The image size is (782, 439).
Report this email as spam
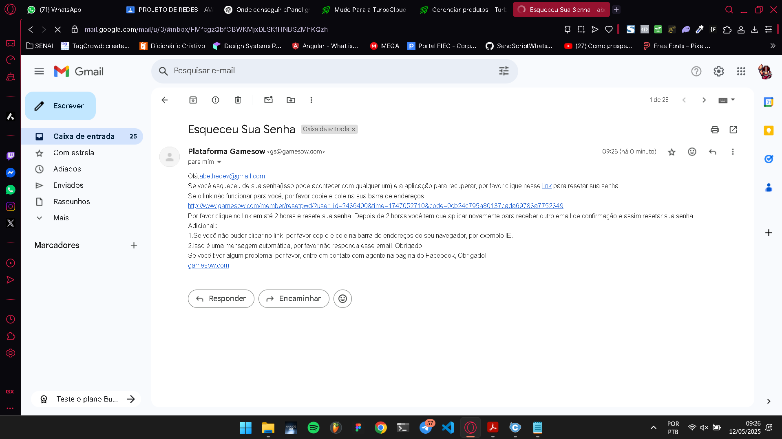tap(215, 100)
